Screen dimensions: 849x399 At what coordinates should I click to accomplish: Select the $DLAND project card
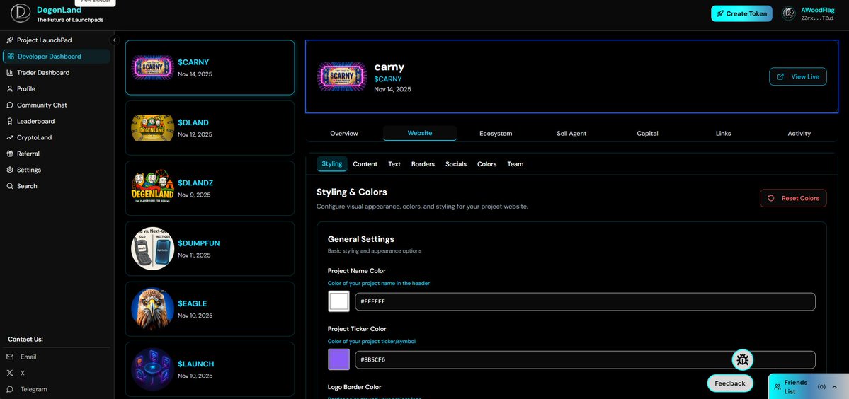[x=210, y=128]
